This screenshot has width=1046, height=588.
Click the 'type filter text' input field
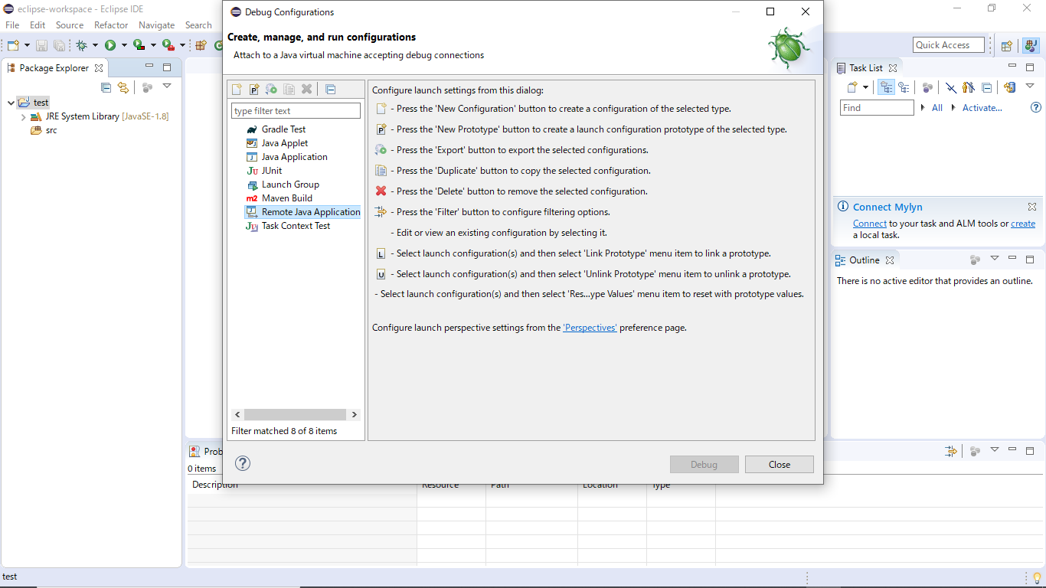pos(296,111)
